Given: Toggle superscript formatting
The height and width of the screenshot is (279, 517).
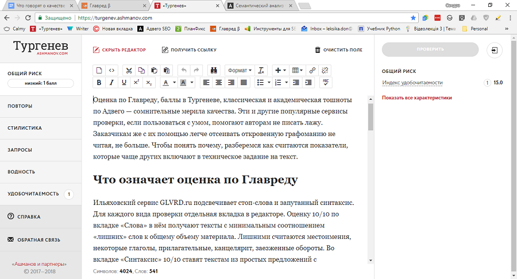Looking at the screenshot, I should pyautogui.click(x=137, y=83).
